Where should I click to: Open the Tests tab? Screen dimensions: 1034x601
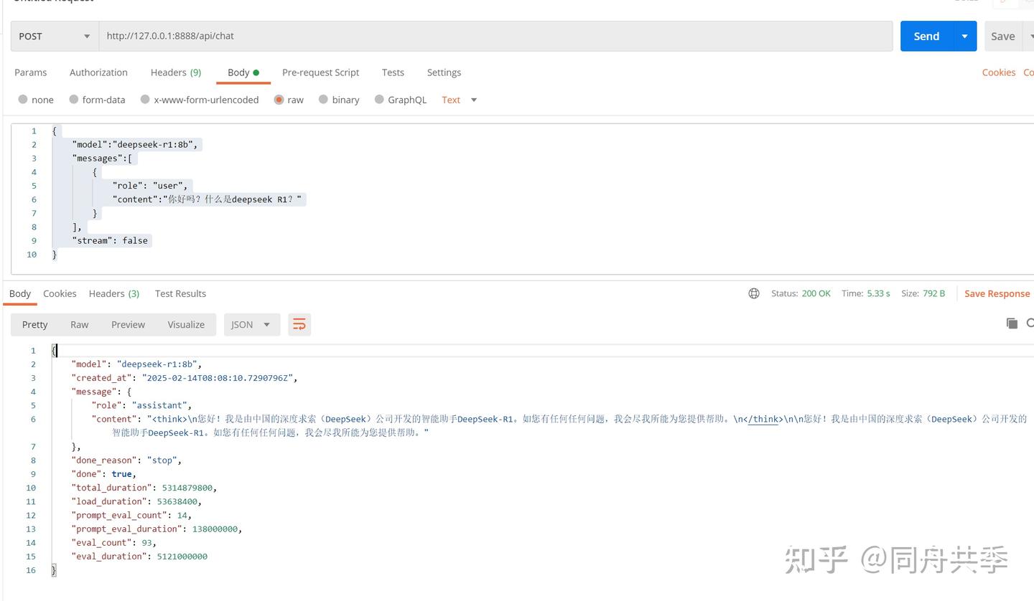click(x=393, y=72)
